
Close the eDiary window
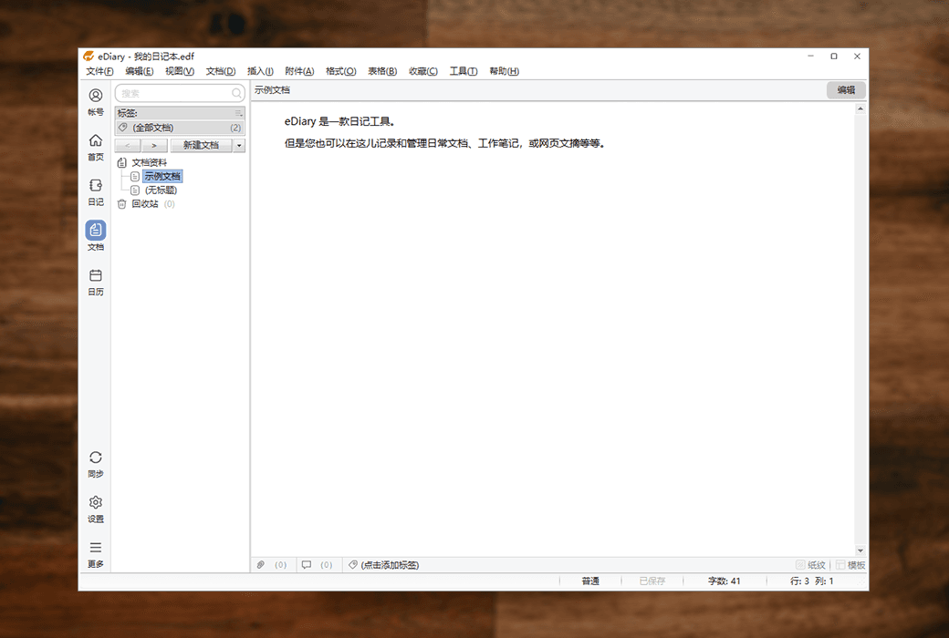tap(857, 57)
